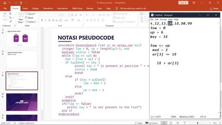
Task: Click the Redo icon in Quick Access Toolbar
Action: (x=16, y=3)
